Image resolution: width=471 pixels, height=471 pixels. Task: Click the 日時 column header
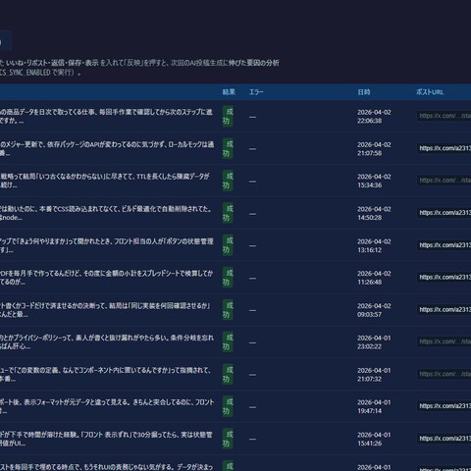(364, 92)
